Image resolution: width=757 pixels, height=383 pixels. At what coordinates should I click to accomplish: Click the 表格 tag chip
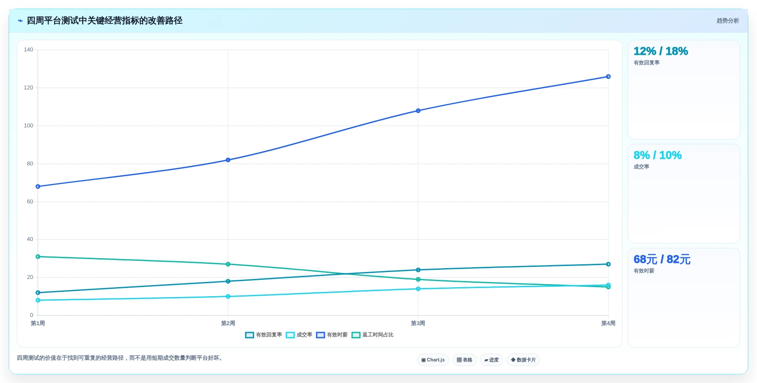pyautogui.click(x=465, y=360)
